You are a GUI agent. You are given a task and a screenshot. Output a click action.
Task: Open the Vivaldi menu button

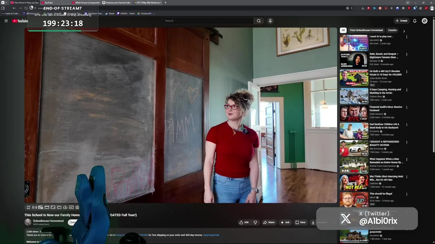(3, 2)
